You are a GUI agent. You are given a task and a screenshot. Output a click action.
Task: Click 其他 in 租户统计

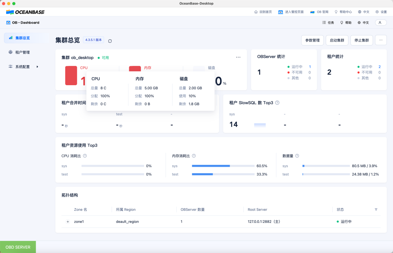365,78
